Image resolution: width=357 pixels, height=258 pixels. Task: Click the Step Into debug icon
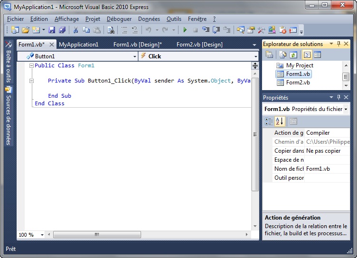pyautogui.click(x=206, y=30)
